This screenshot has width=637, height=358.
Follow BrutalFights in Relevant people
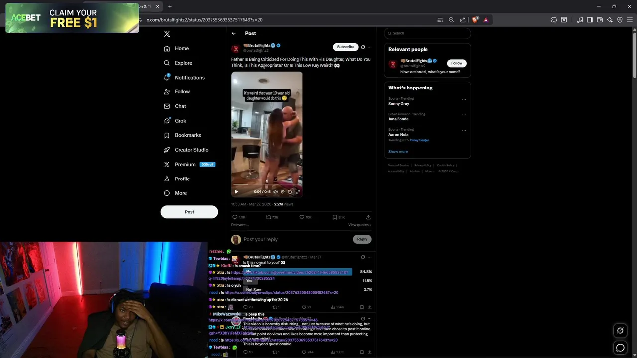click(x=457, y=63)
